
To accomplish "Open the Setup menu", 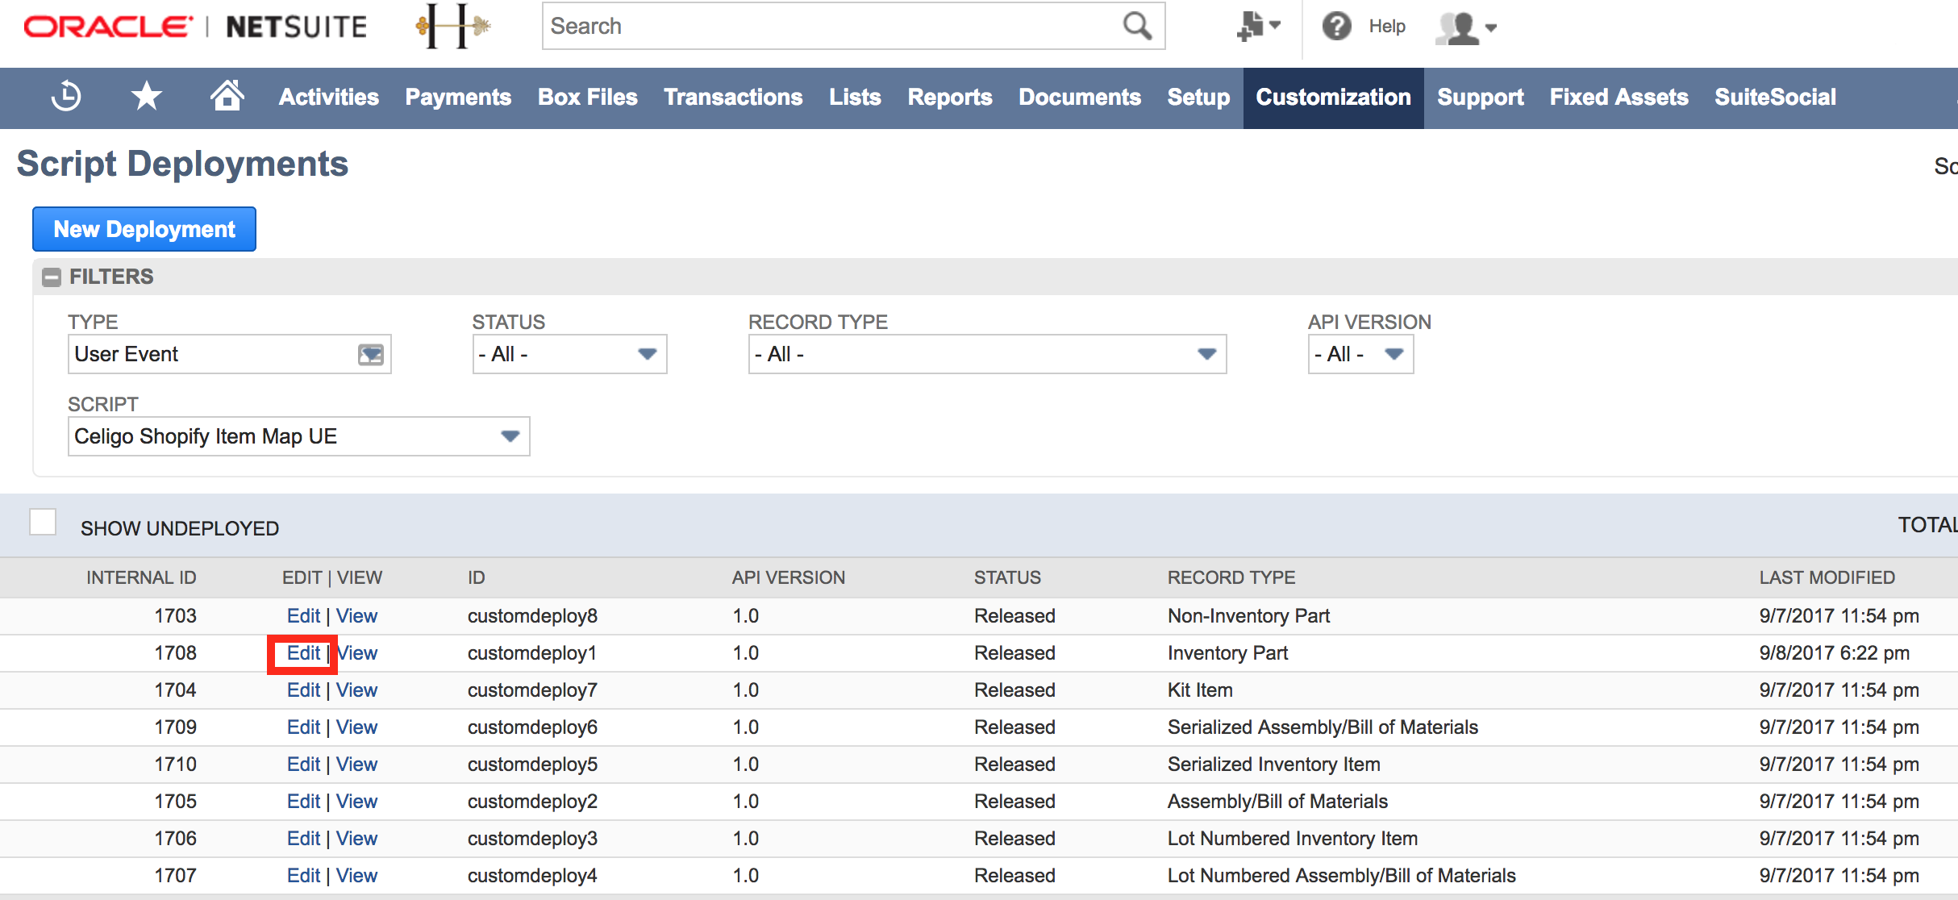I will [x=1198, y=98].
